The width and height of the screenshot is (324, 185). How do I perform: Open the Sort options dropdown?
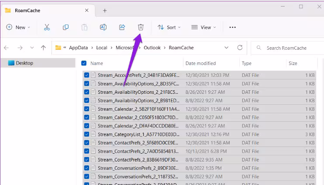click(x=169, y=27)
